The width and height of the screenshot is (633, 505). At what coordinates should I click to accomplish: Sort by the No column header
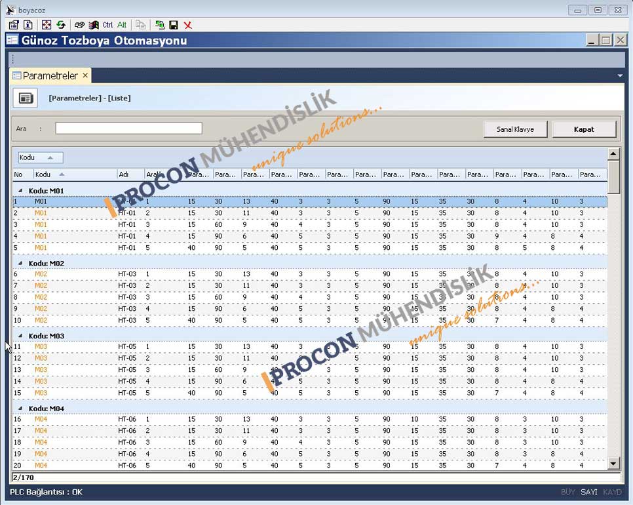[x=22, y=174]
